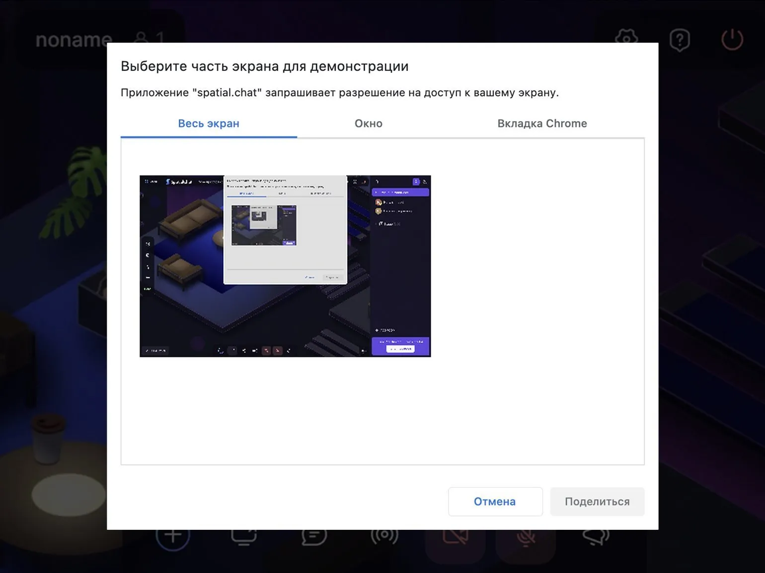Select the "Весь экран" tab
Image resolution: width=765 pixels, height=573 pixels.
pos(209,124)
